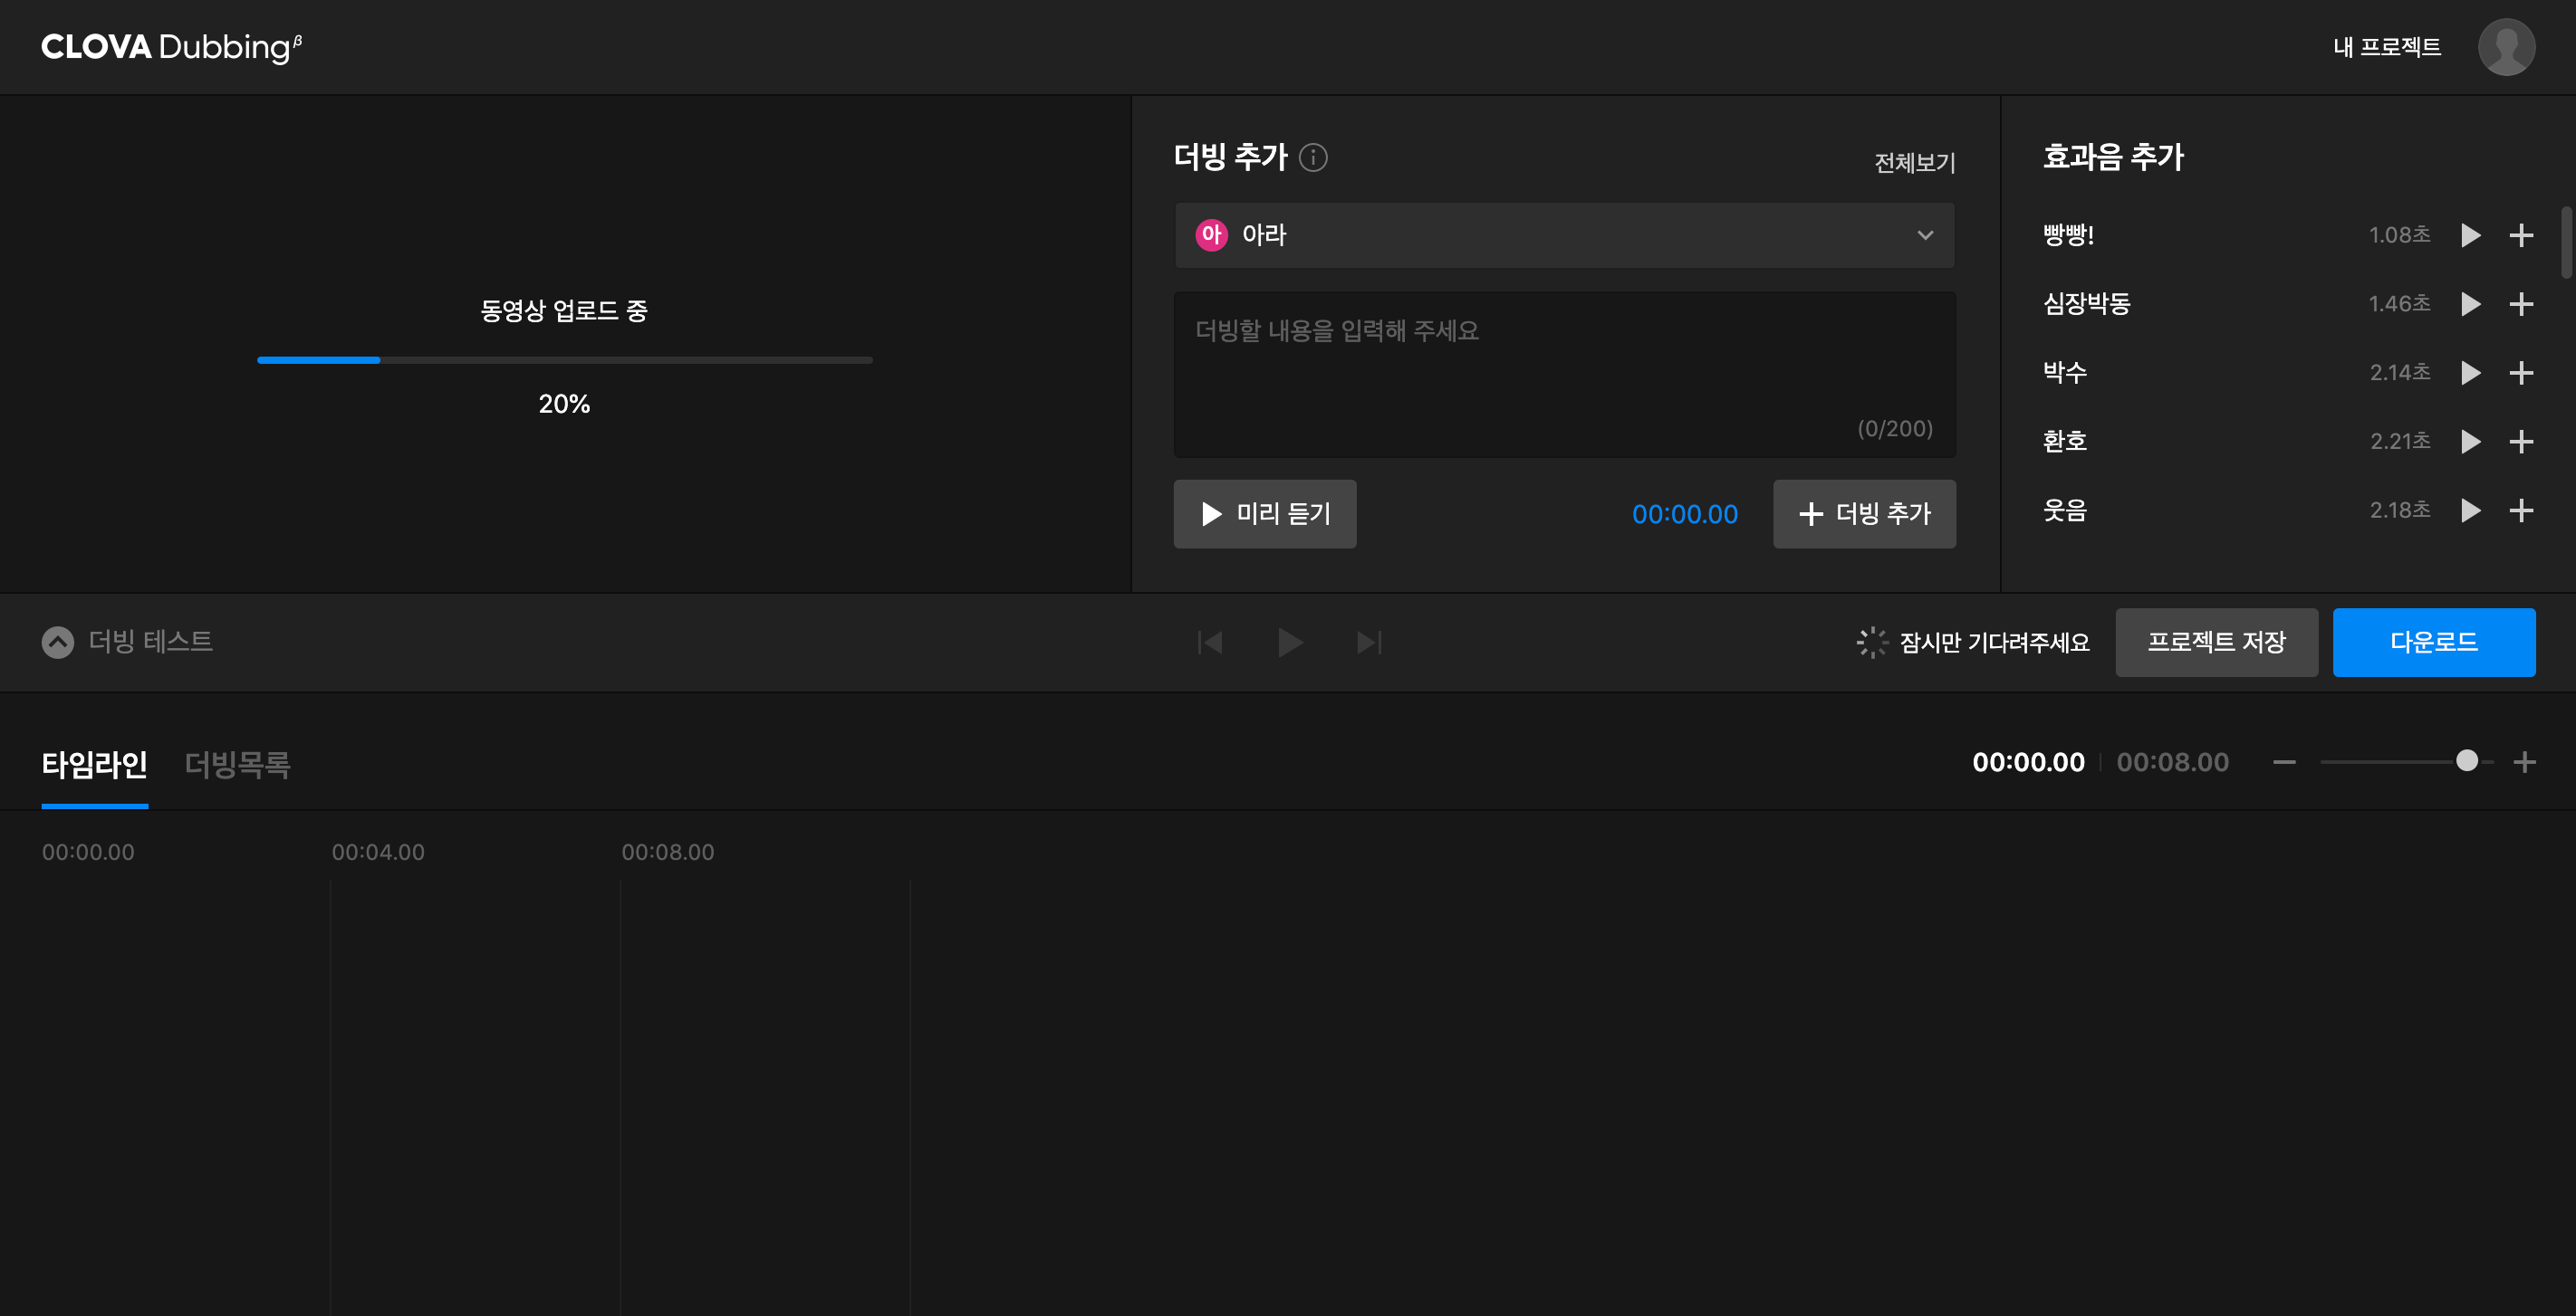Collapse the 더빙 테스트 project chevron

[58, 643]
